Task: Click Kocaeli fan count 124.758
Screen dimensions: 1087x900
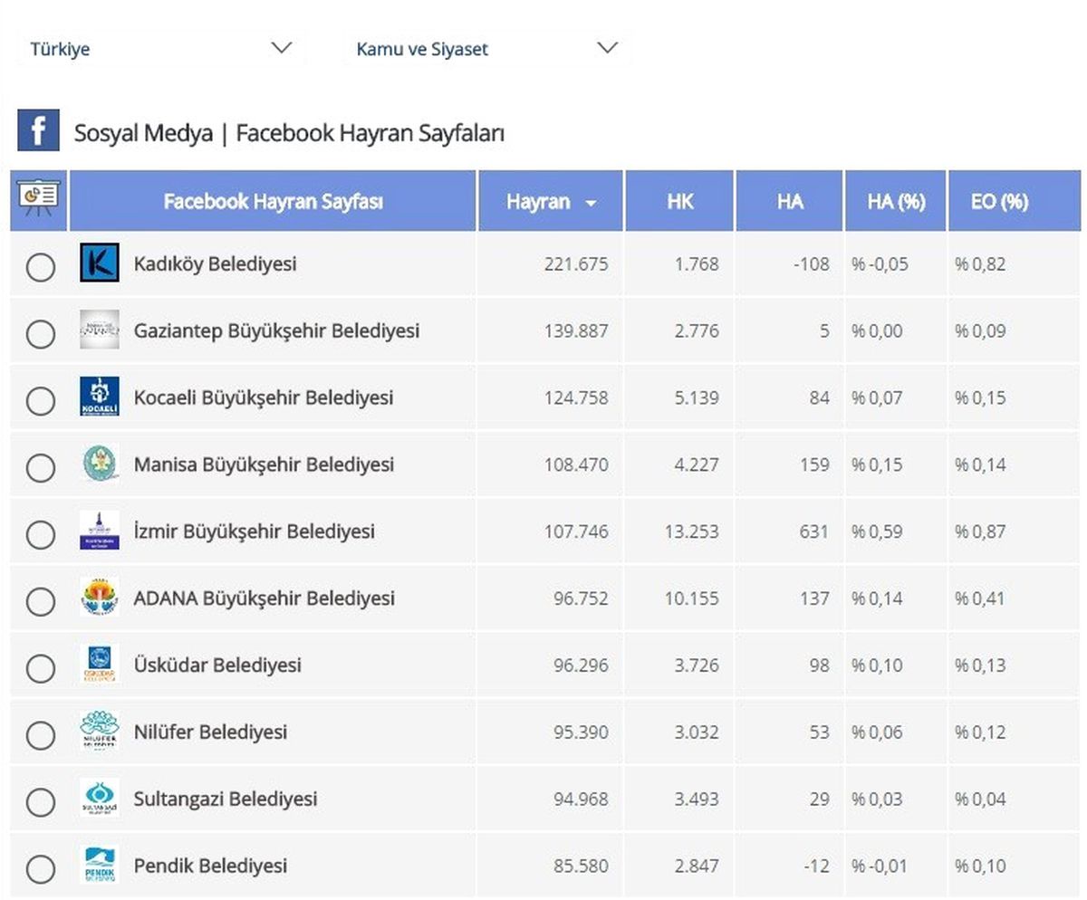Action: click(576, 398)
